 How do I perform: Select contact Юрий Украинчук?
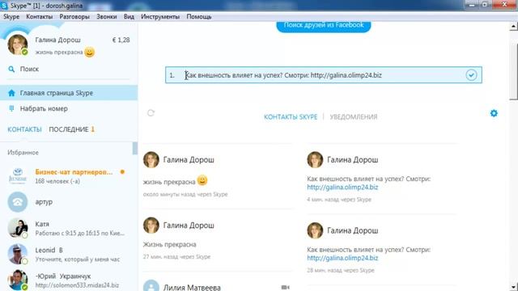pos(69,280)
